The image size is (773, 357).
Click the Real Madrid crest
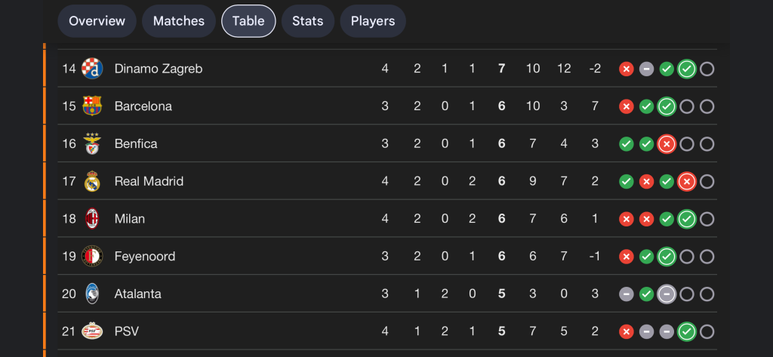click(92, 181)
